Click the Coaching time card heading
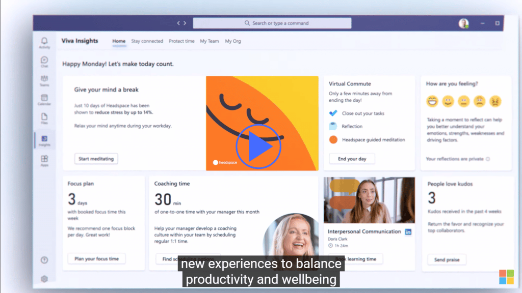This screenshot has height=293, width=522. [172, 183]
